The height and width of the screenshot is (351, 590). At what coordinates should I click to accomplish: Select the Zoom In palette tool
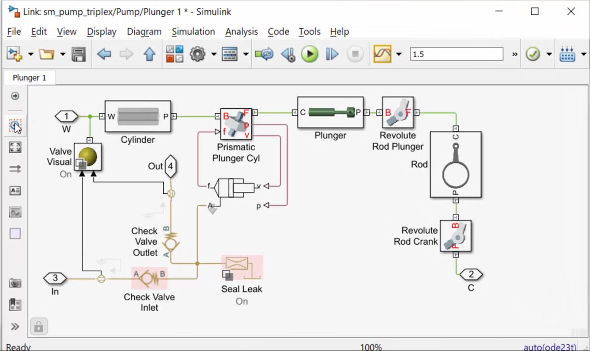tap(15, 127)
